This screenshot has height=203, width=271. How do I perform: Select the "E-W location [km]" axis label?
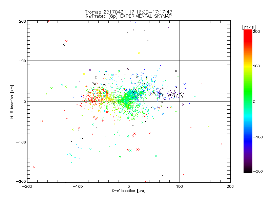coord(128,190)
